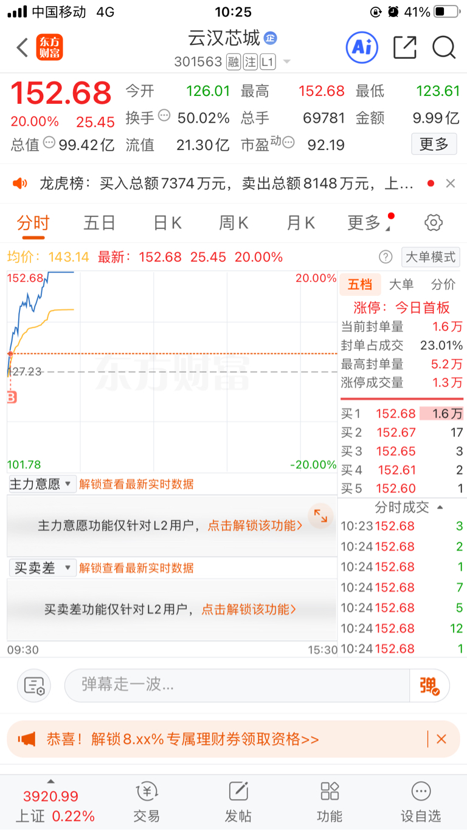
Task: Tap the L1 level tag
Action: click(268, 62)
